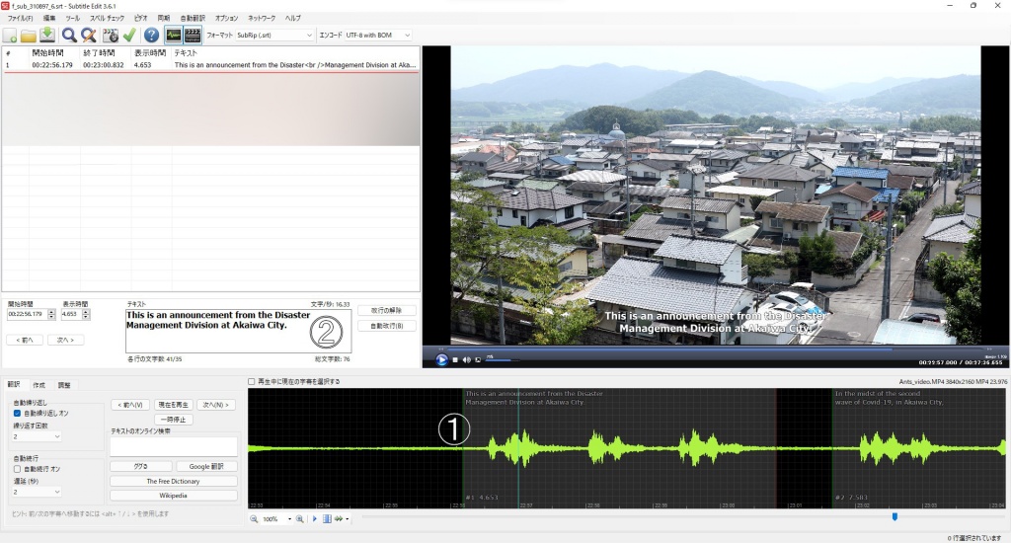The height and width of the screenshot is (543, 1011).
Task: Click waveform play selection blue triangle
Action: pos(315,518)
